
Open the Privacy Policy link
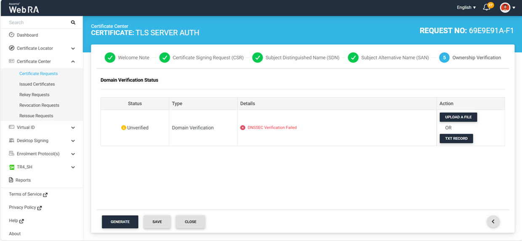[22, 207]
